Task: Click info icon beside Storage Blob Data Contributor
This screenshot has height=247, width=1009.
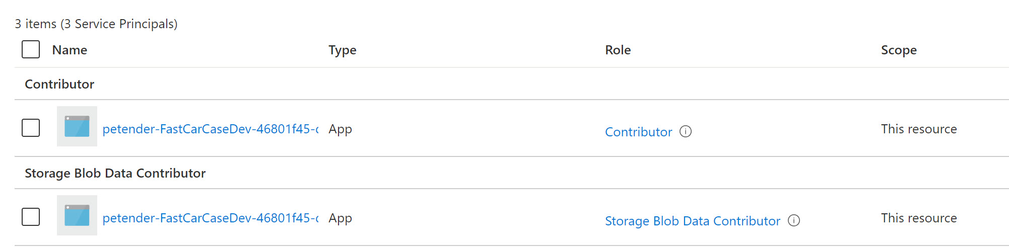Action: point(794,221)
